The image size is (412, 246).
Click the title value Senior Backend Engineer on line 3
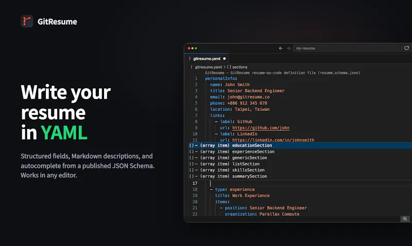(x=255, y=91)
